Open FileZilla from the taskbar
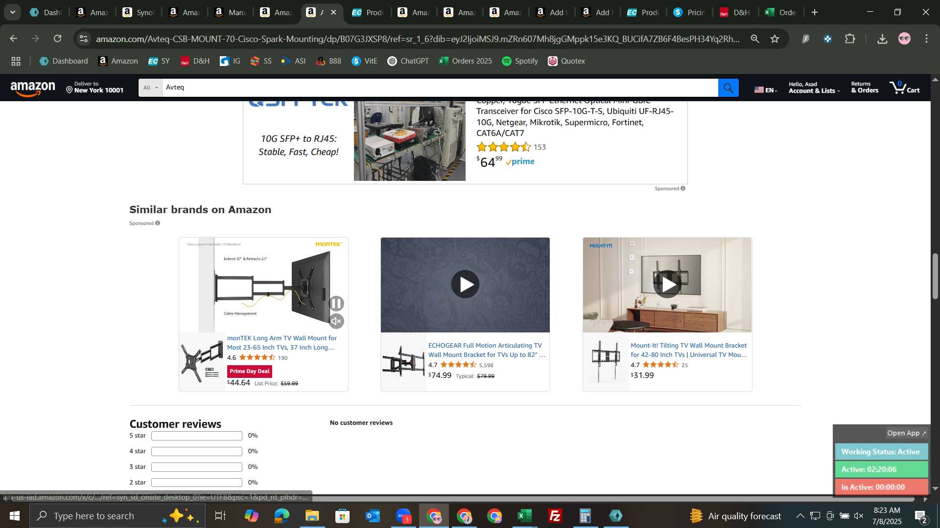The height and width of the screenshot is (528, 940). pos(555,516)
